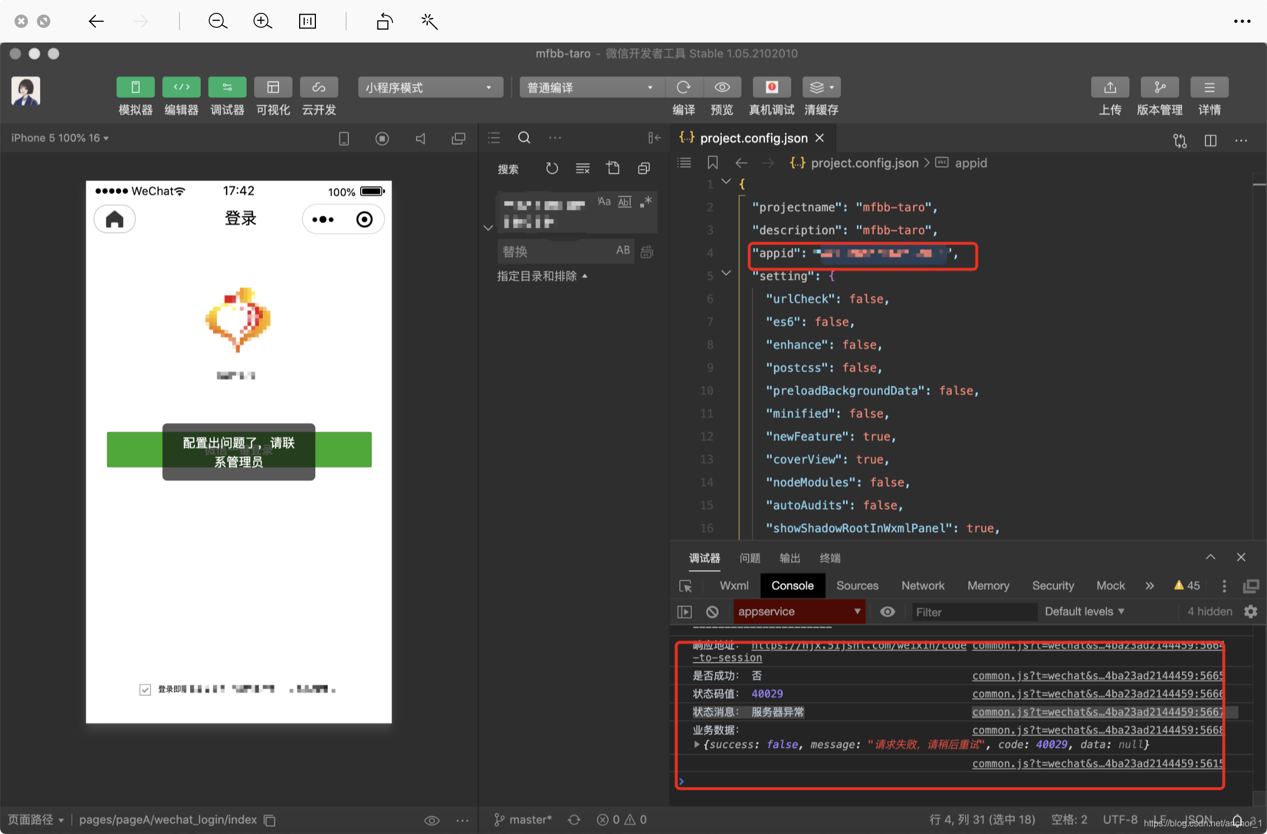The width and height of the screenshot is (1267, 834).
Task: Click the 真机调试 remote debug icon
Action: point(772,87)
